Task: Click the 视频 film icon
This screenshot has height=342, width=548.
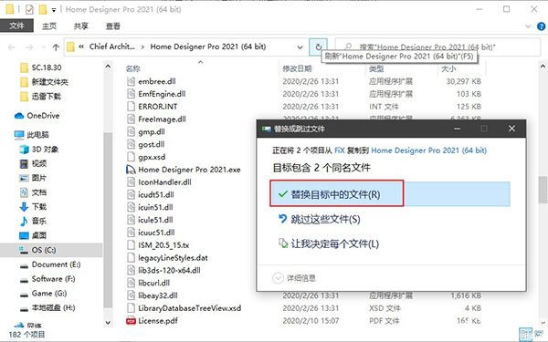Action: click(x=24, y=163)
